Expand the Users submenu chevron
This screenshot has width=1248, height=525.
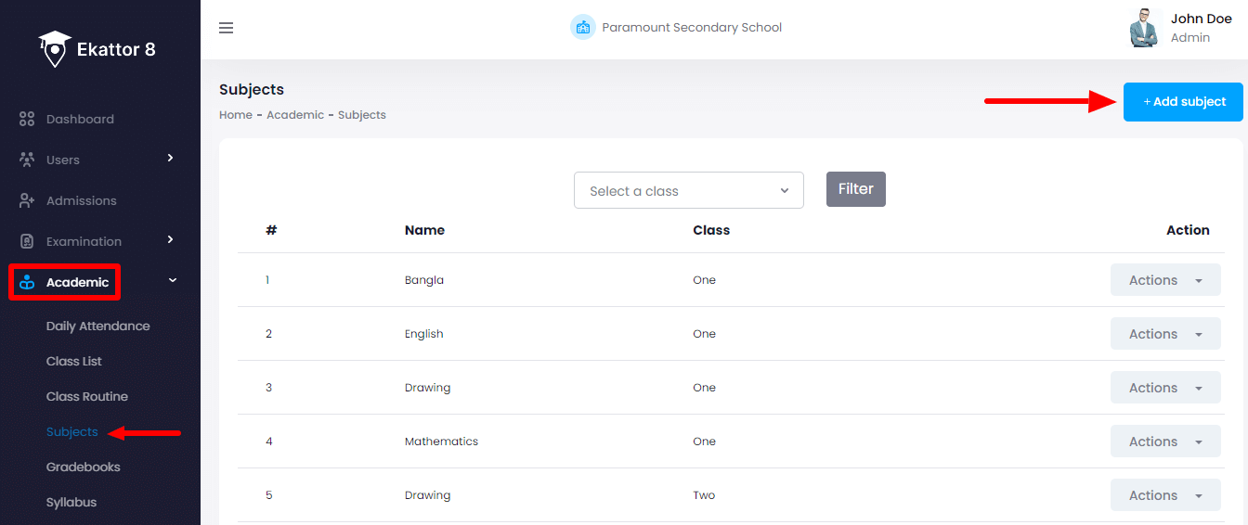(x=170, y=159)
